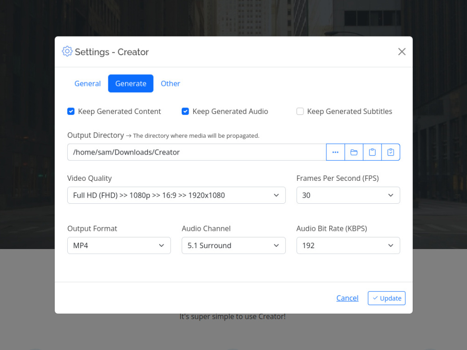The image size is (467, 350).
Task: Click the Audio Bit Rate (KBPS) label
Action: 332,229
